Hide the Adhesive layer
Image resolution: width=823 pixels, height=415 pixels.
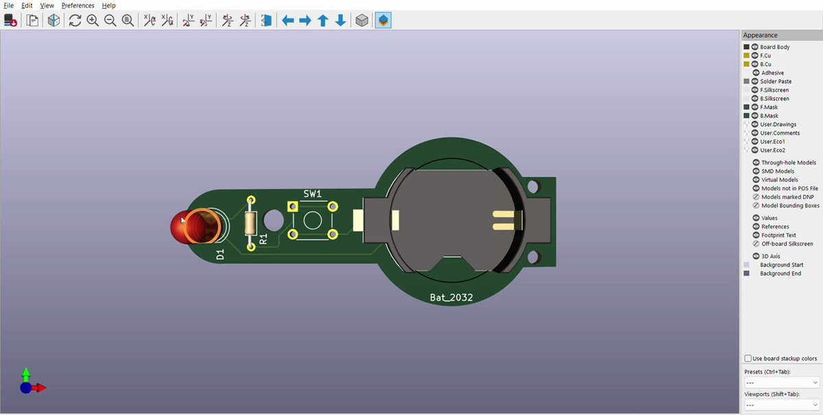756,73
